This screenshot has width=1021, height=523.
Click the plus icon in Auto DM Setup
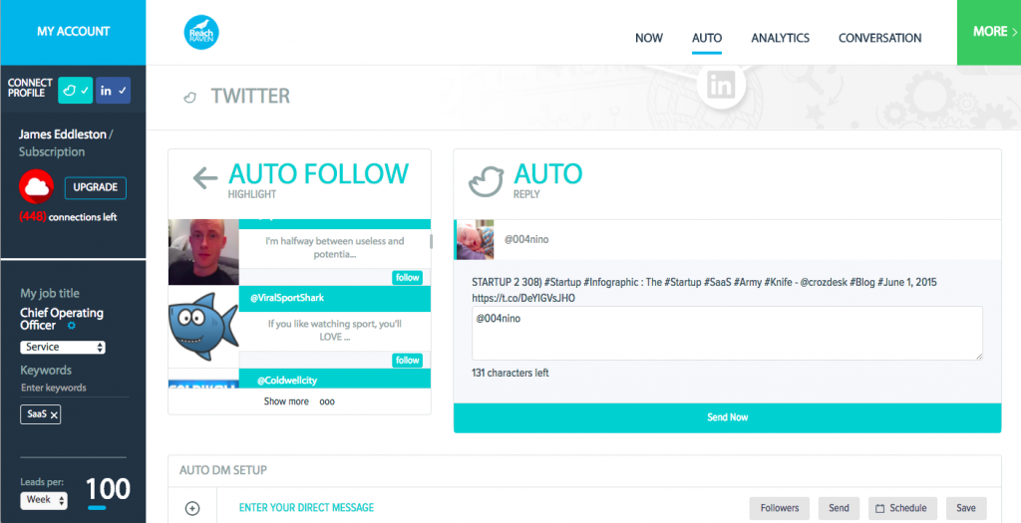tap(192, 509)
